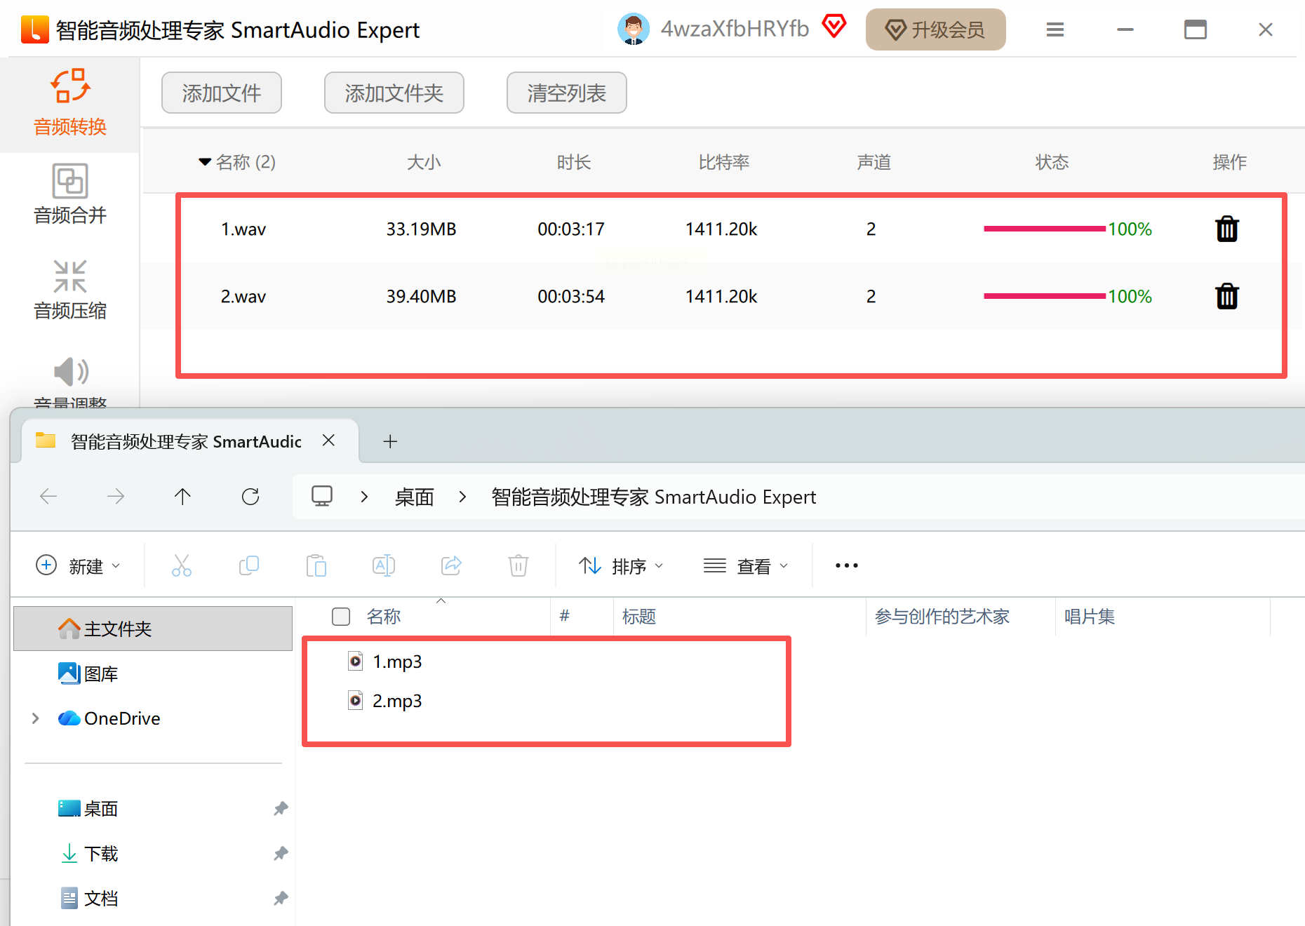
Task: Click the 智能音频处理专家 SmartAudio Expert breadcrumb
Action: coord(654,497)
